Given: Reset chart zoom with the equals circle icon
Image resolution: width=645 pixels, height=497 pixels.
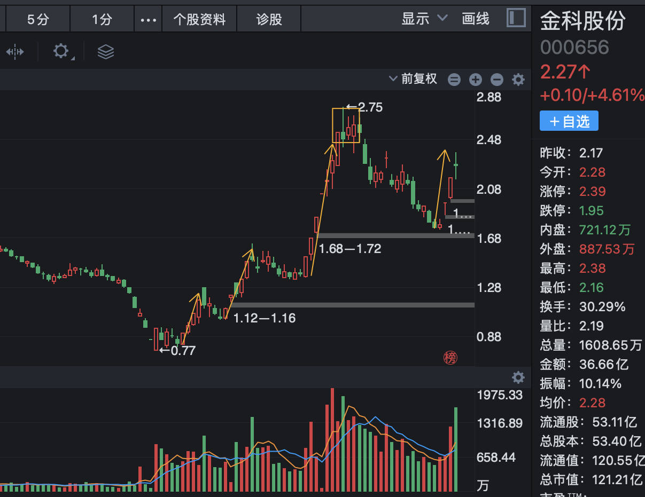Looking at the screenshot, I should pyautogui.click(x=454, y=79).
